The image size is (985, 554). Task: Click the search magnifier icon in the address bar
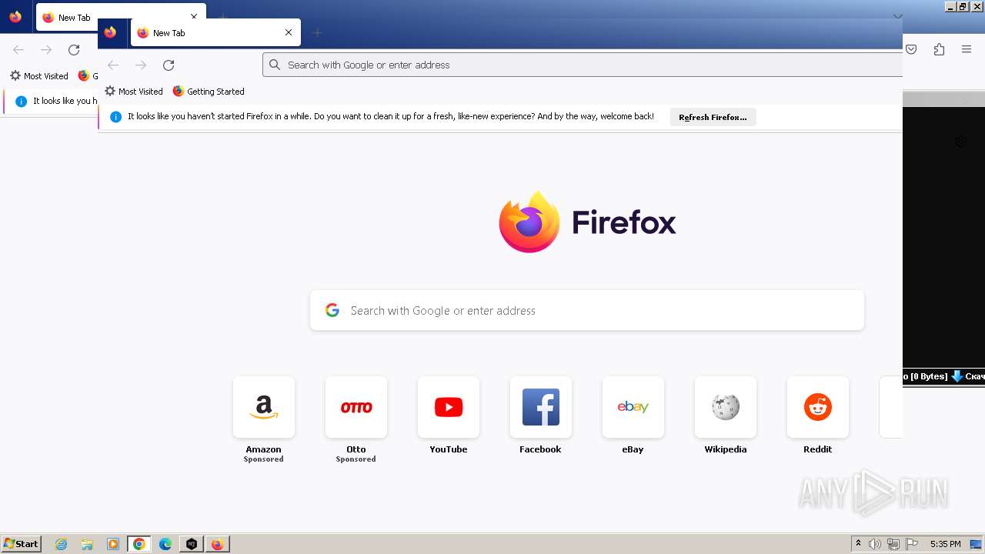(275, 65)
